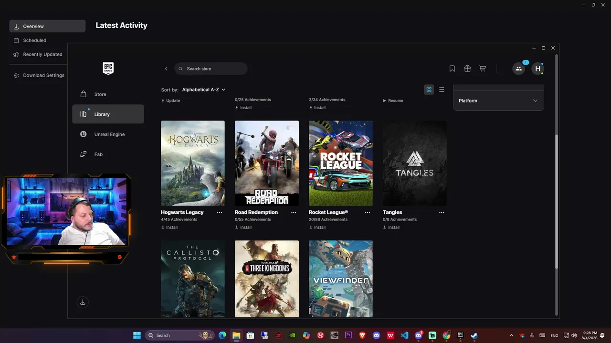Open the options menu for Rocket League

(368, 212)
